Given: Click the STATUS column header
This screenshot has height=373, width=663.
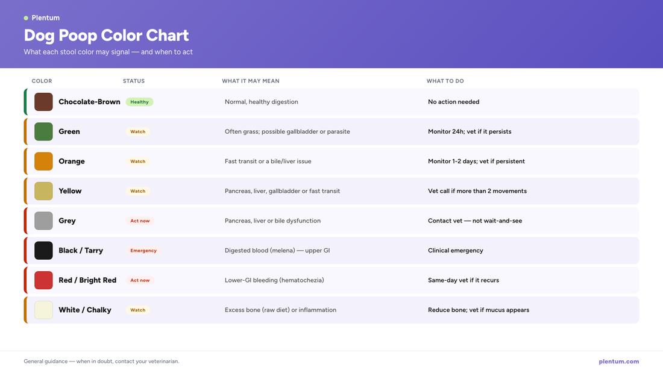Looking at the screenshot, I should [134, 81].
